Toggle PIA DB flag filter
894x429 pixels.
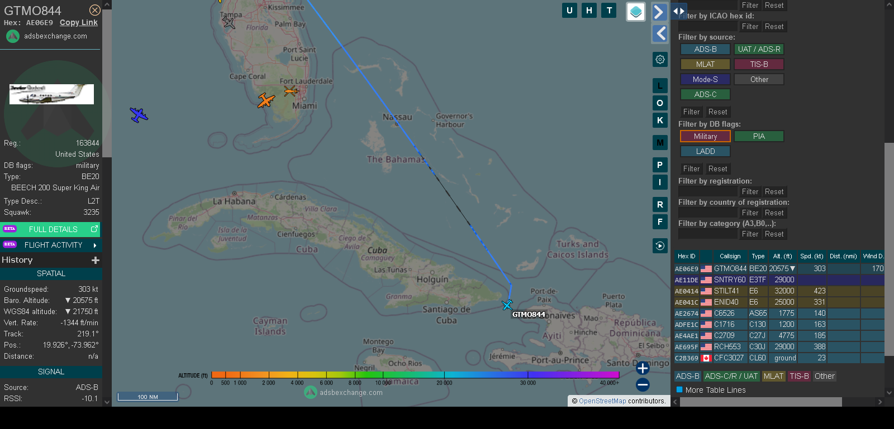pyautogui.click(x=759, y=136)
